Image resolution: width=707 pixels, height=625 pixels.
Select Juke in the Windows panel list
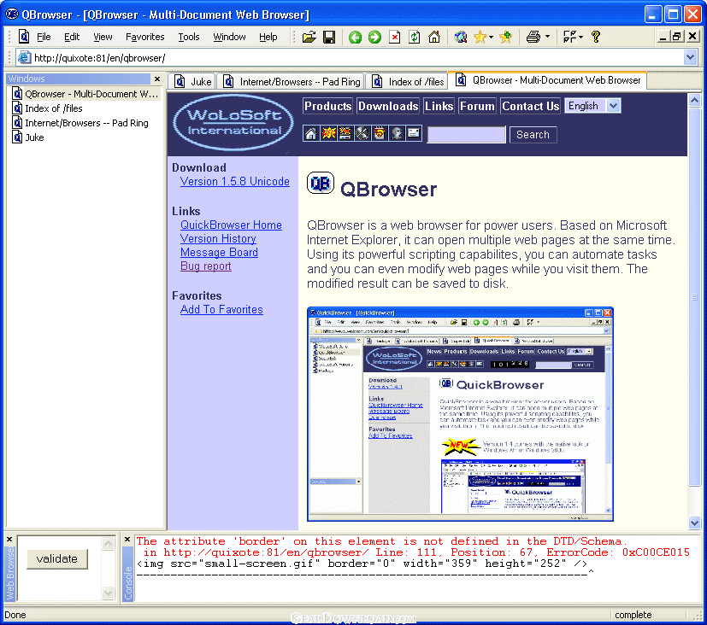[x=34, y=137]
